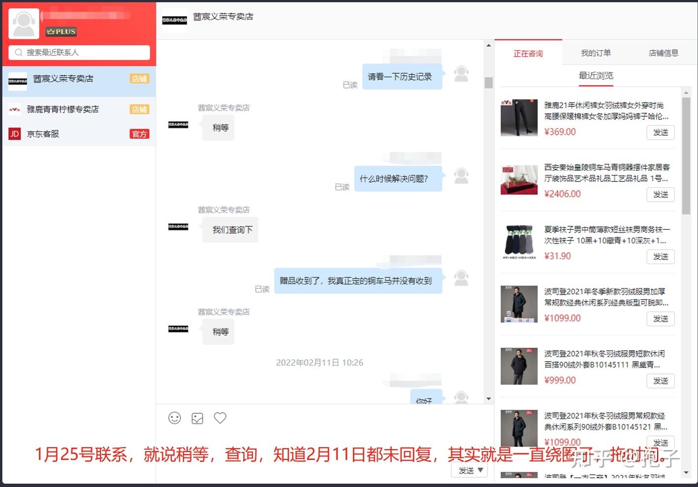Send the 波司登 ¥1099.00 winter jacket
Viewport: 698px width, 487px height.
tap(661, 319)
